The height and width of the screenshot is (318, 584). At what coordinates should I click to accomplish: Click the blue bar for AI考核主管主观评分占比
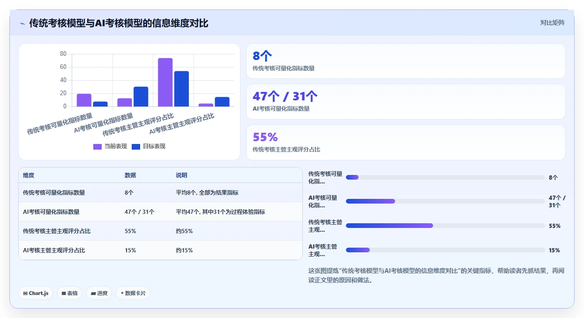[222, 102]
